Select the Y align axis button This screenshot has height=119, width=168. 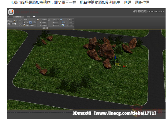28,22
